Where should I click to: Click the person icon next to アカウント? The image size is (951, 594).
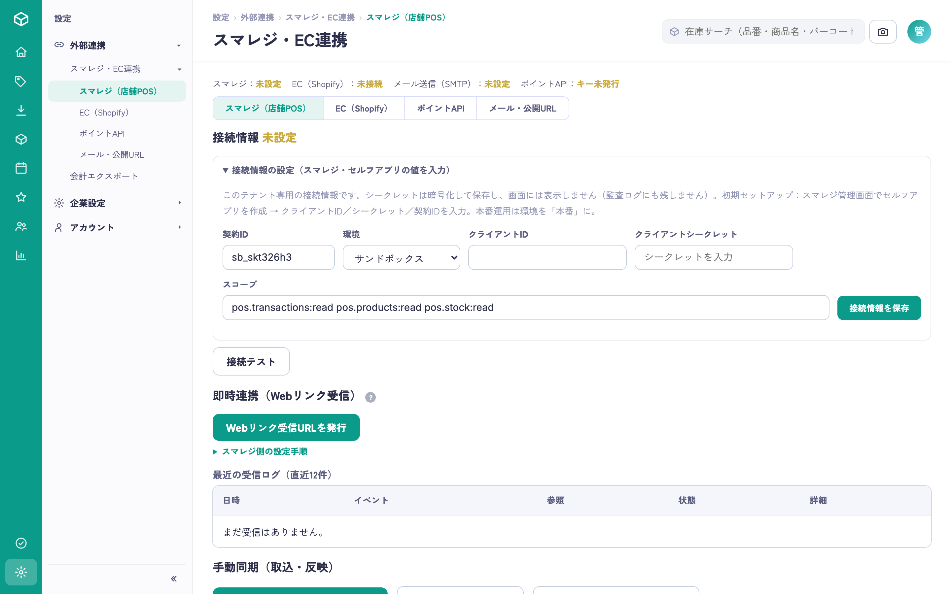pos(58,227)
